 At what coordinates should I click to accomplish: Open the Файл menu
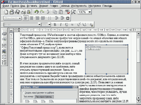click(x=6, y=6)
